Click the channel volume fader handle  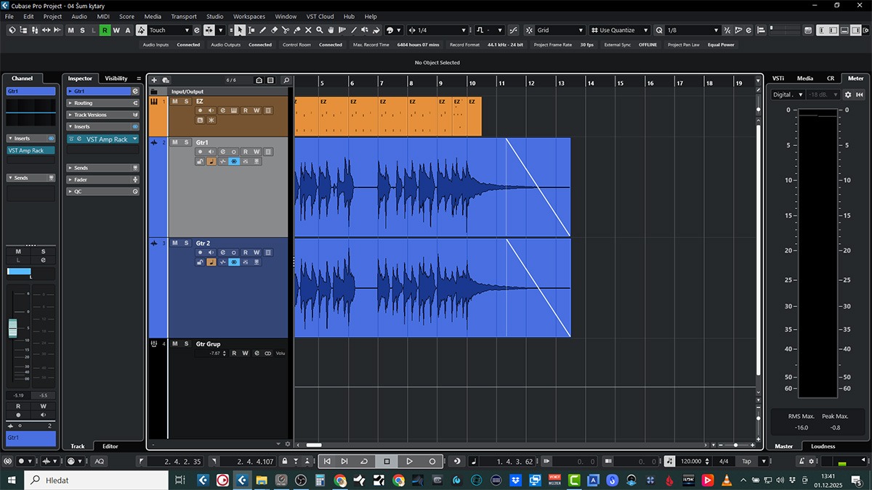tap(12, 328)
